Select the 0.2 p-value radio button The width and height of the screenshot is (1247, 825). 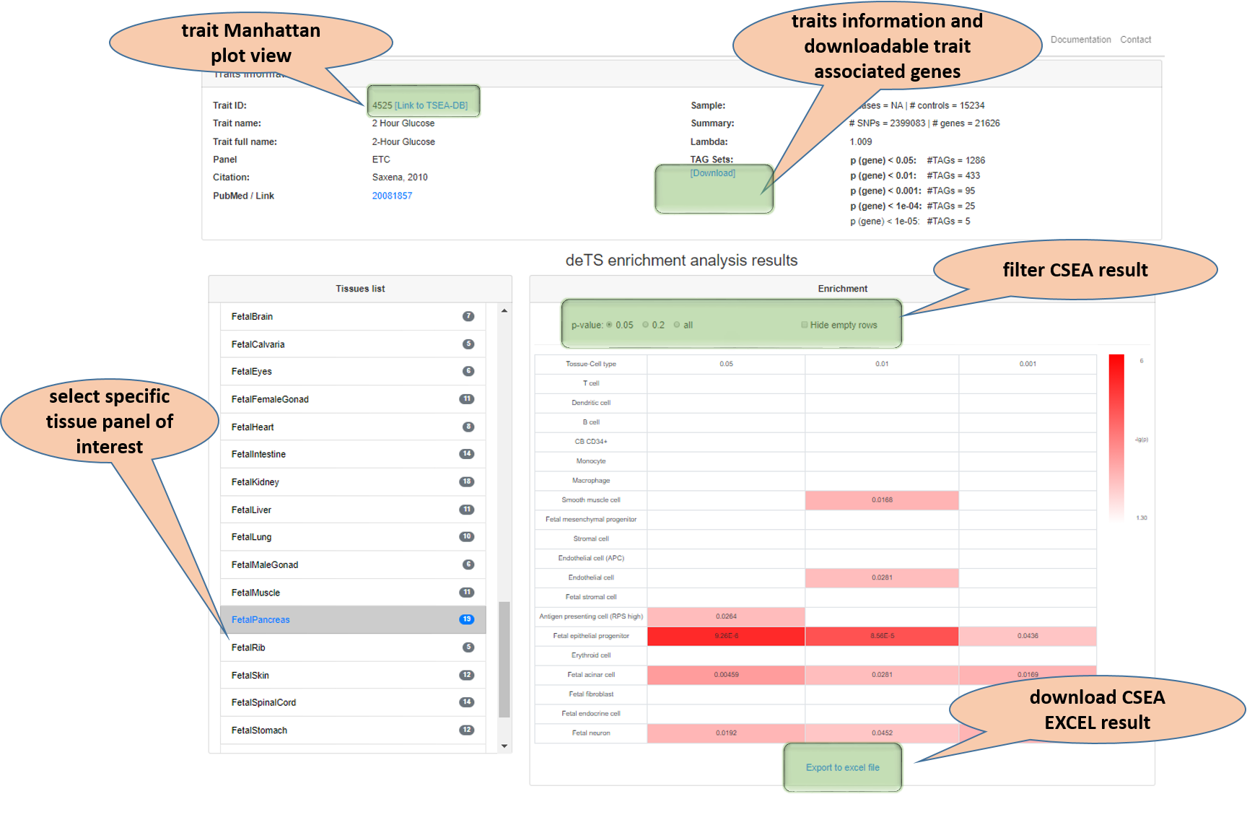coord(646,325)
